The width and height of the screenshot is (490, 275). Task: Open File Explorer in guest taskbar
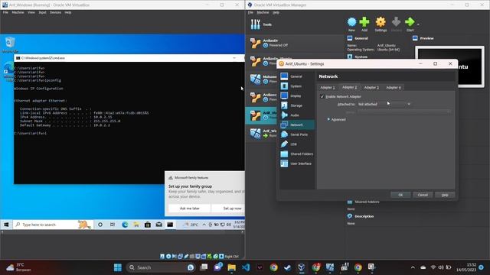[136, 225]
